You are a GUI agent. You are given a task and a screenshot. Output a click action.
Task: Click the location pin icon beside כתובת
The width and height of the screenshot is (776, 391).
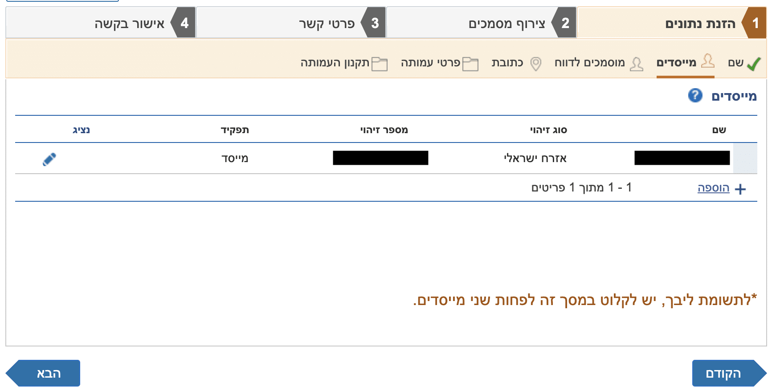coord(536,64)
